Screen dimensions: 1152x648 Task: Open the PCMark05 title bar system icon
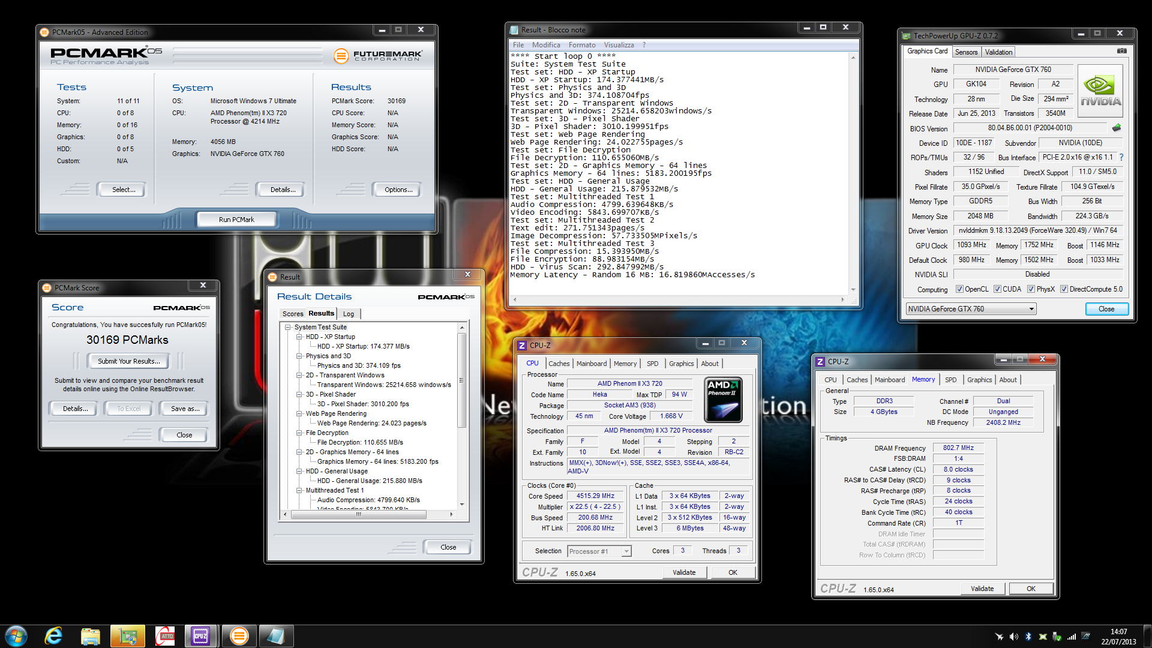tap(44, 32)
